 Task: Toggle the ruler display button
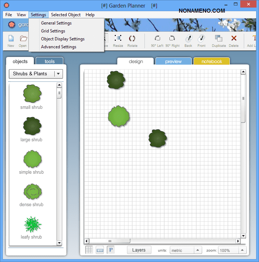[100, 250]
